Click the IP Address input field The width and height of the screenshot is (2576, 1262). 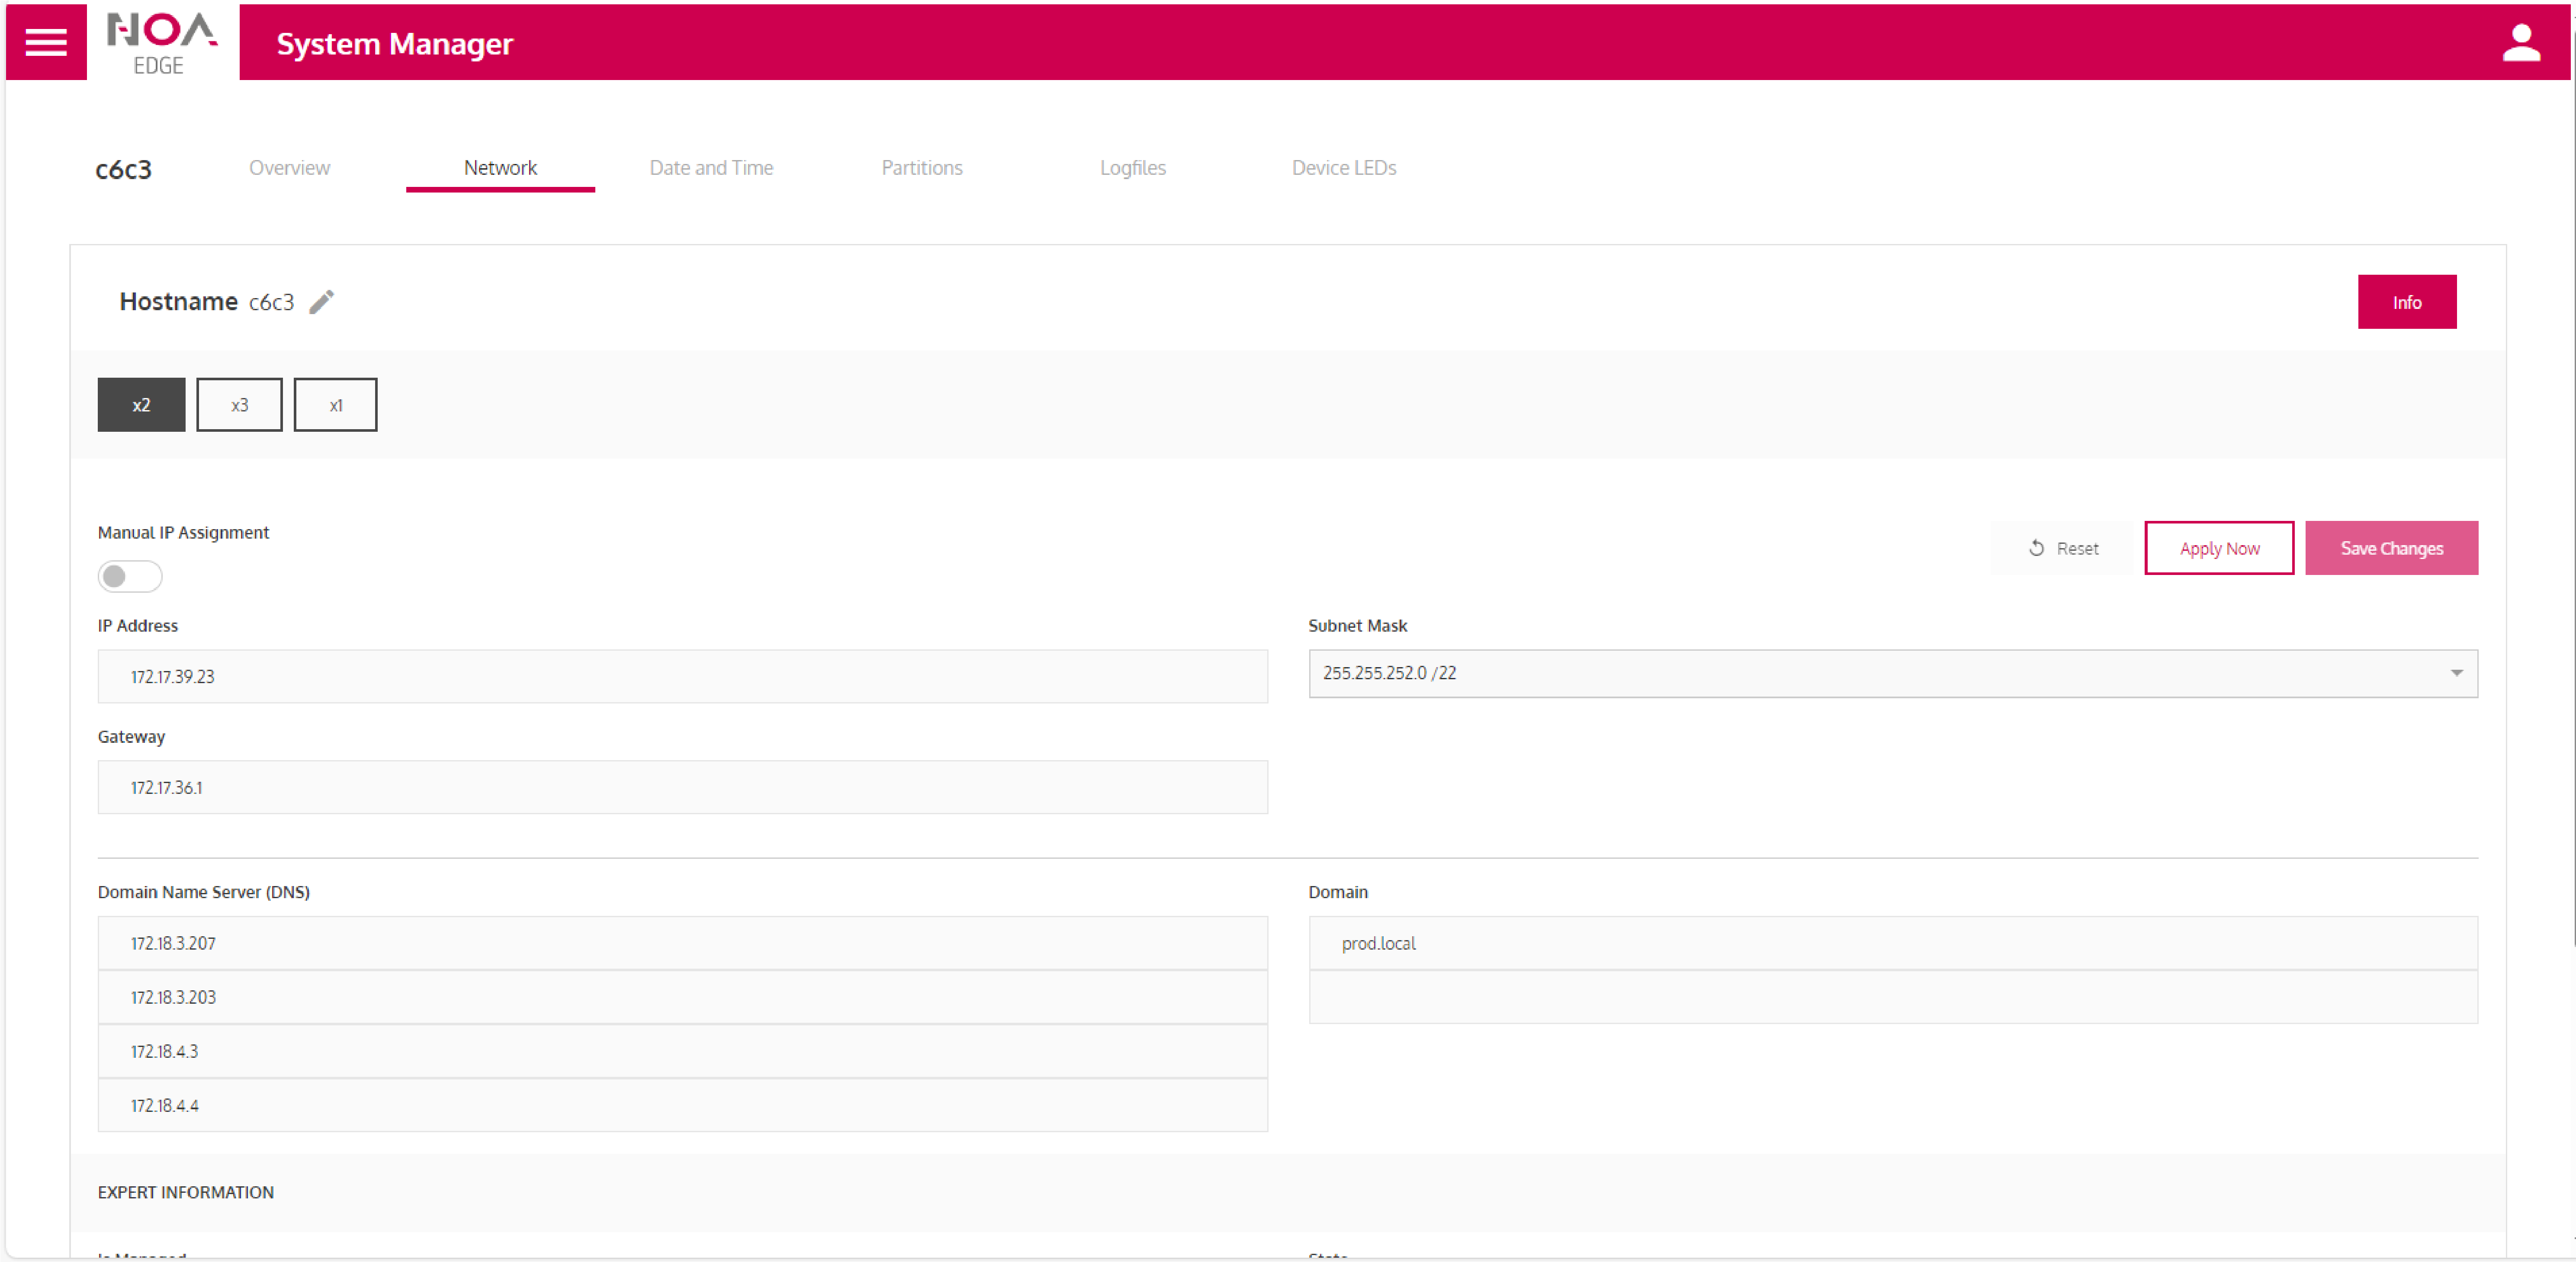682,677
